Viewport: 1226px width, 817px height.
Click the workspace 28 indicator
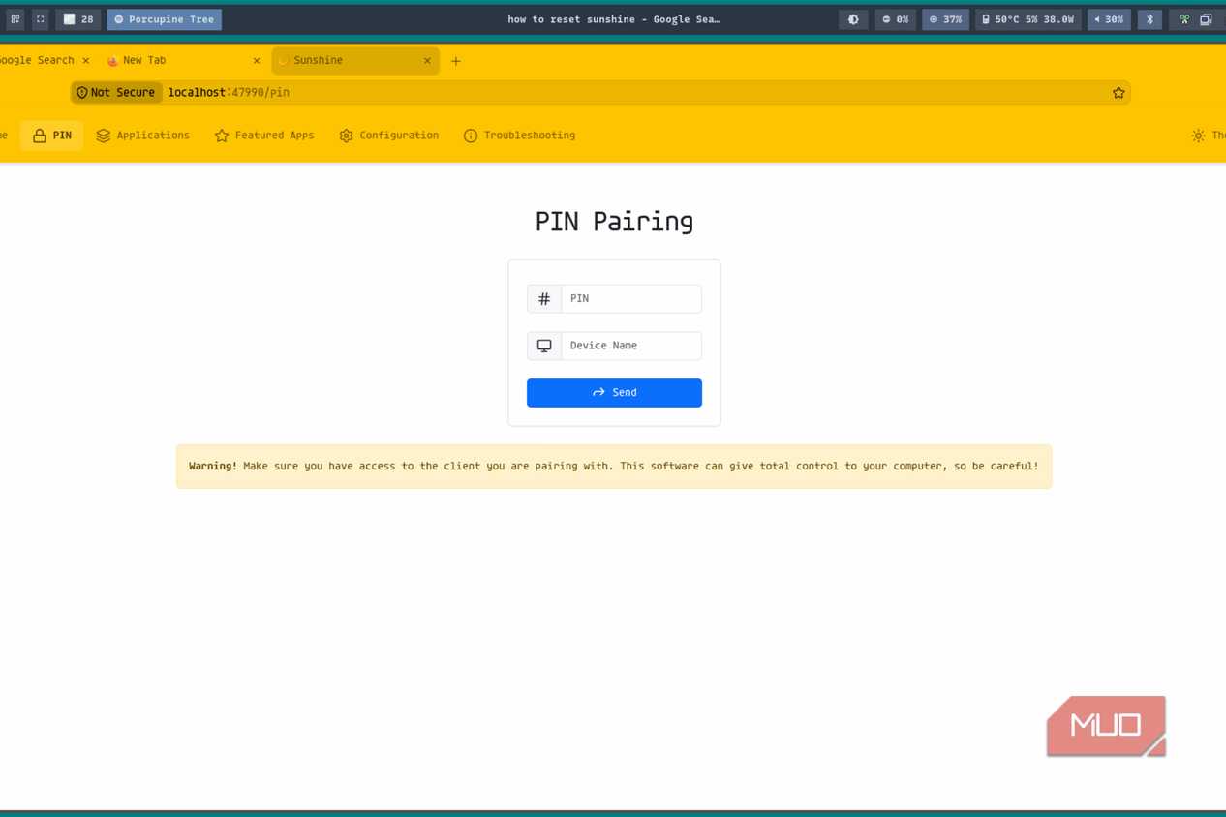tap(78, 19)
